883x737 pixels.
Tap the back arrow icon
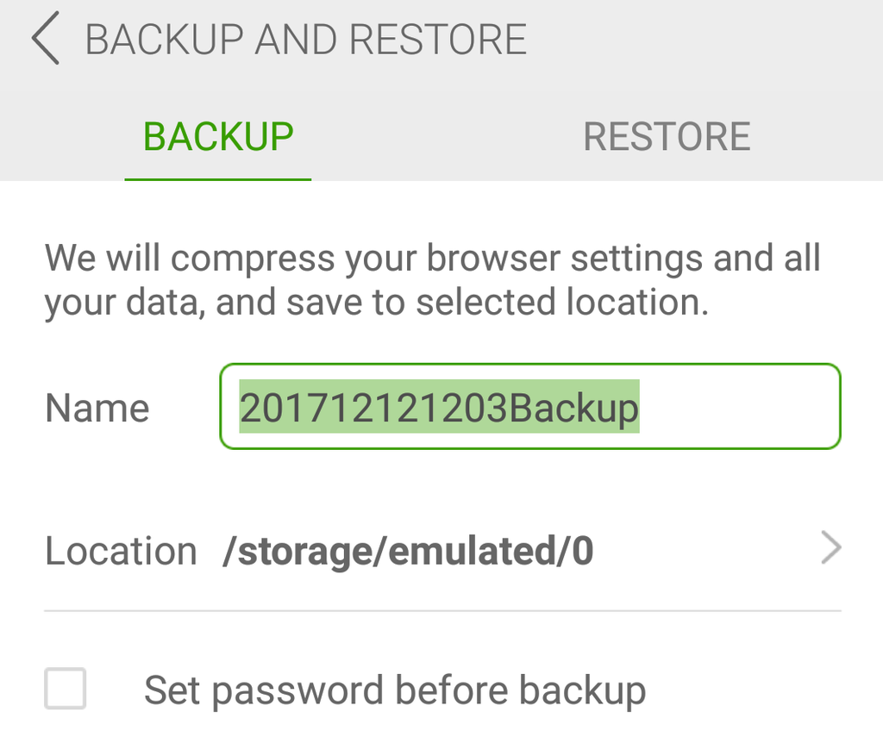(46, 41)
